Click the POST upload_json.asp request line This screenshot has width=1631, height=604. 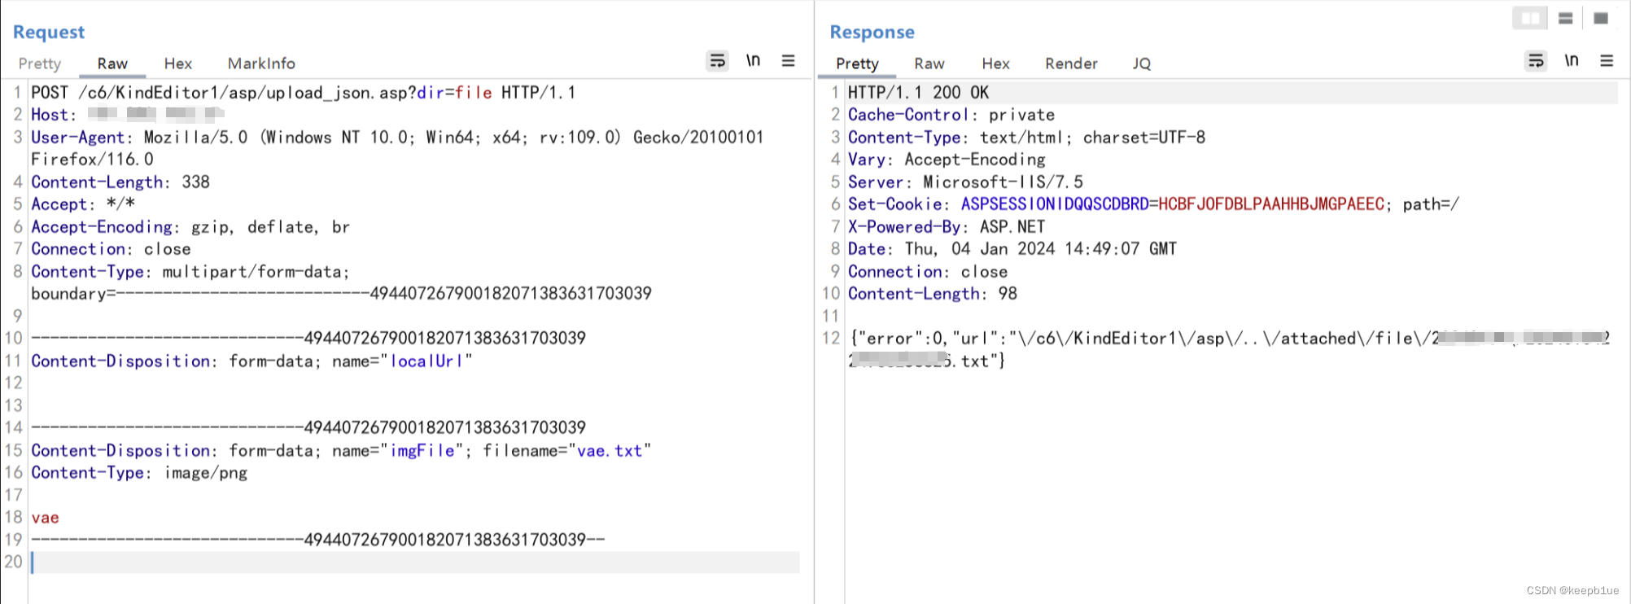(x=304, y=93)
